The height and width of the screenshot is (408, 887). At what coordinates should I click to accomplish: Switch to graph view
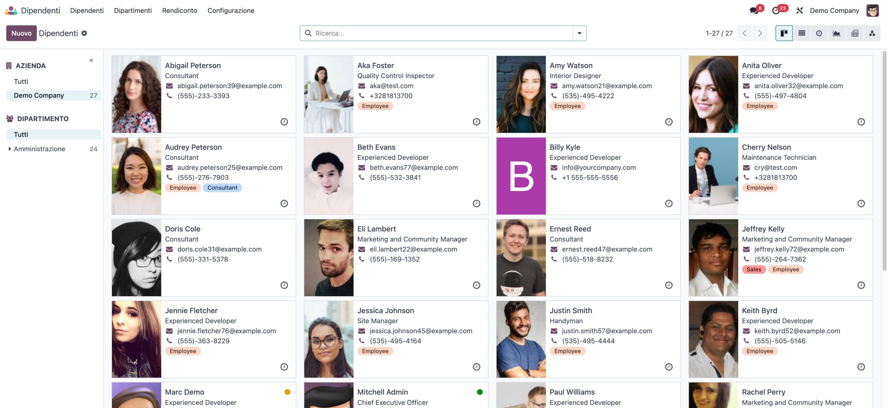836,33
